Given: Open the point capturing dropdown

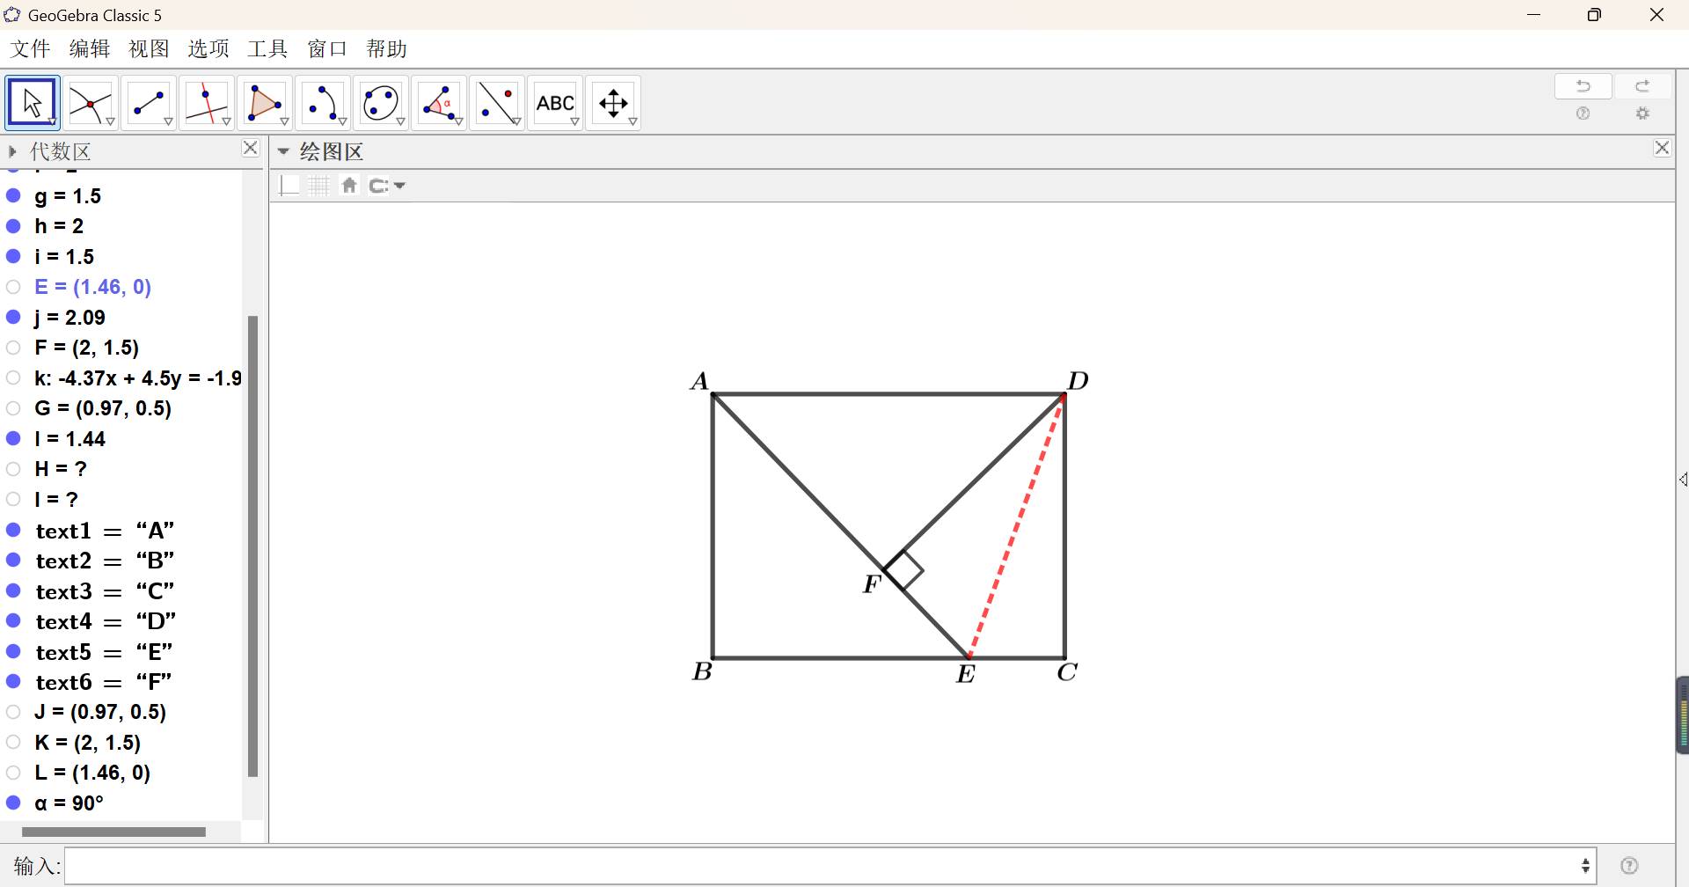Looking at the screenshot, I should 387,186.
